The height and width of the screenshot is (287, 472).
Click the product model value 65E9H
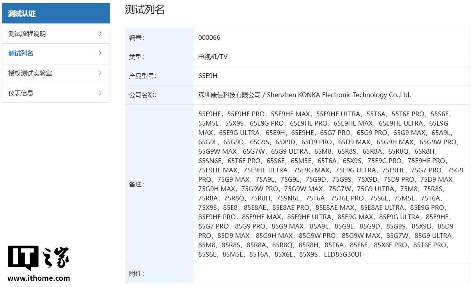pyautogui.click(x=208, y=76)
